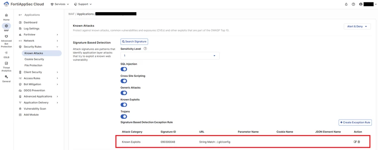The width and height of the screenshot is (378, 150).
Task: Select Known Attacks in sidebar
Action: tap(41, 53)
